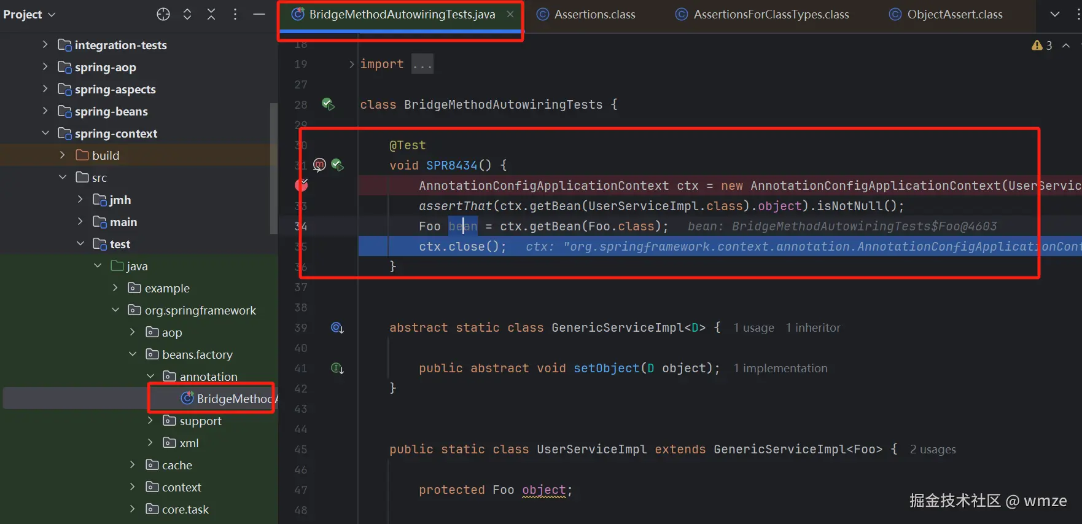Screen dimensions: 1082x524
Task: Click the SPR8434 method name
Action: click(x=451, y=165)
